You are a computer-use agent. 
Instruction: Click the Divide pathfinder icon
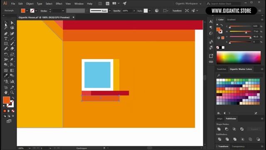pyautogui.click(x=219, y=139)
